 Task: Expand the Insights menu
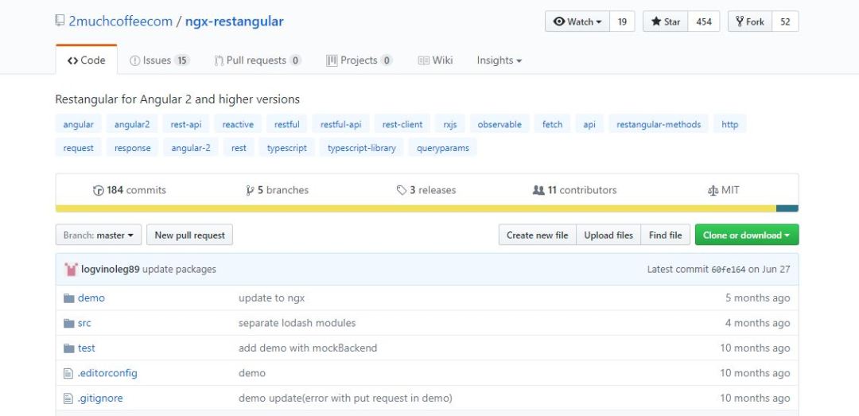(x=499, y=60)
